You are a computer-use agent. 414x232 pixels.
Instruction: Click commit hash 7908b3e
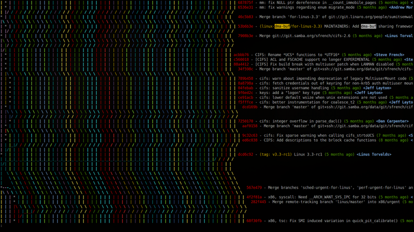point(245,36)
